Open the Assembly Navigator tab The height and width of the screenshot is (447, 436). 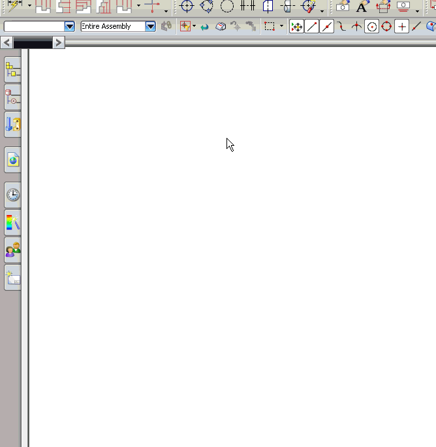tap(13, 70)
